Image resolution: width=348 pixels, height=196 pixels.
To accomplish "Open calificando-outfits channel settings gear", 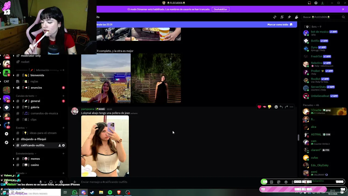I will click(x=63, y=145).
